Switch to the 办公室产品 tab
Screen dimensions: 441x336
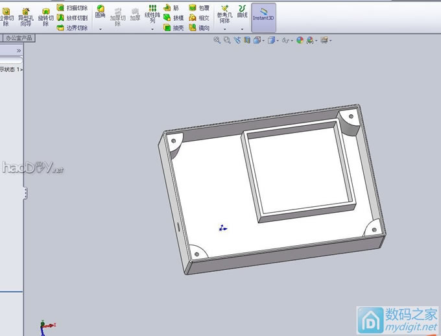pos(18,38)
